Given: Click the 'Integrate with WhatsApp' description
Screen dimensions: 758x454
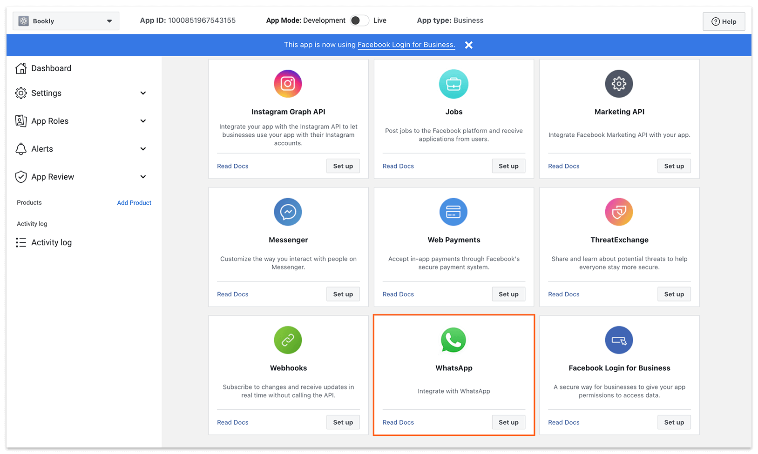Looking at the screenshot, I should (x=454, y=391).
